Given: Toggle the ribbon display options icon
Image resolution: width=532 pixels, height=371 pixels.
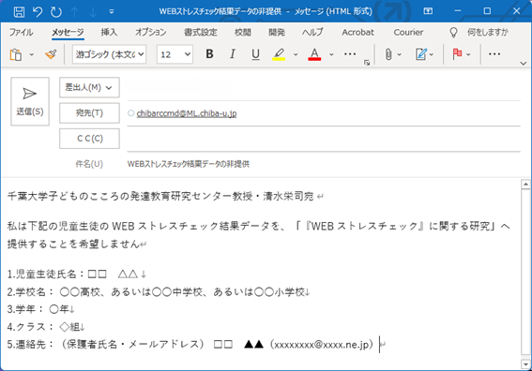Looking at the screenshot, I should [x=428, y=11].
